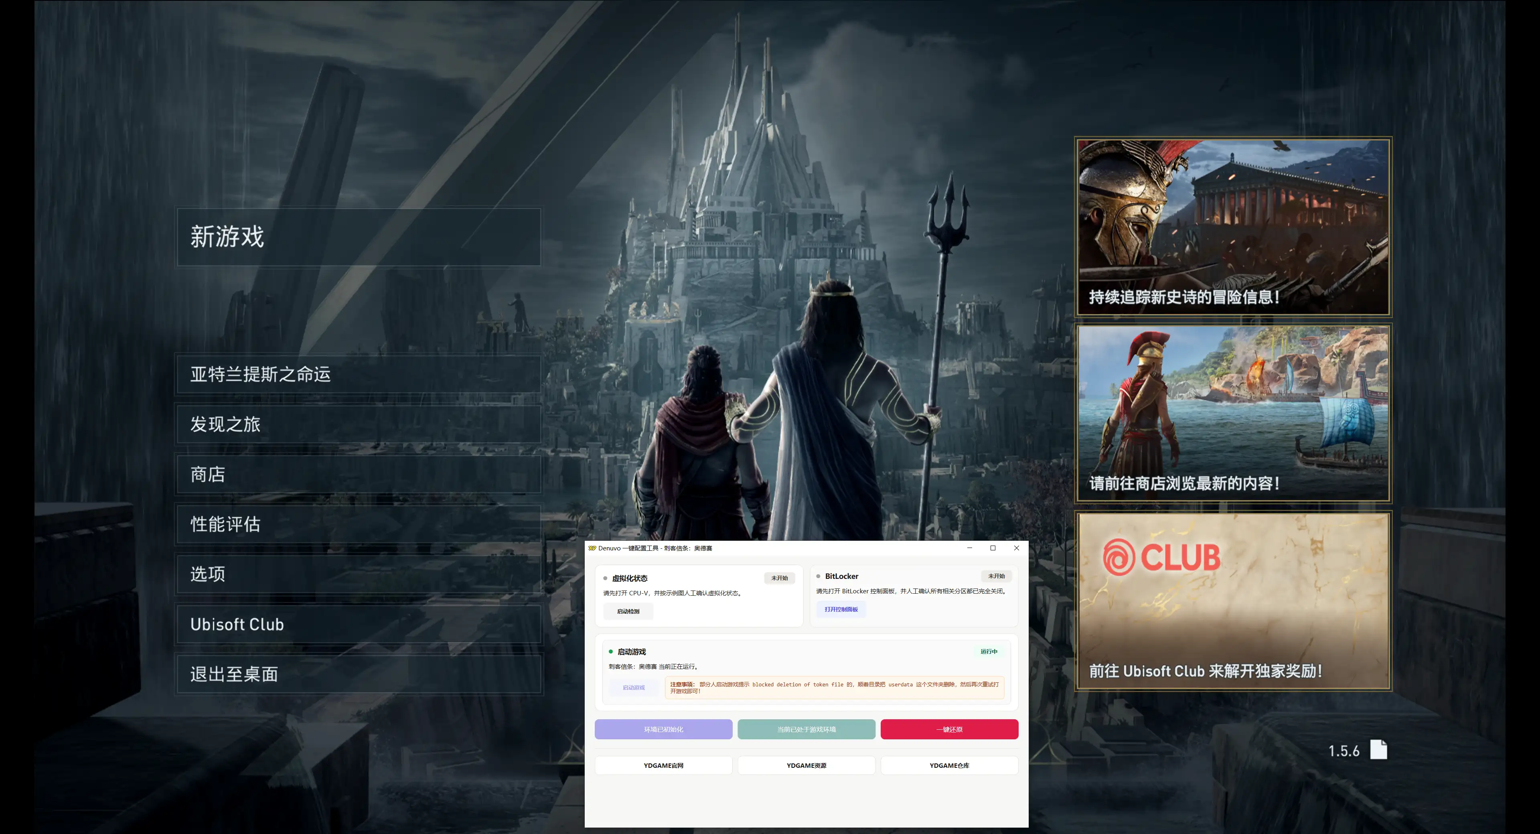1540x834 pixels.
Task: Click the Denuvo 一键配置工具 window title text
Action: pos(655,548)
